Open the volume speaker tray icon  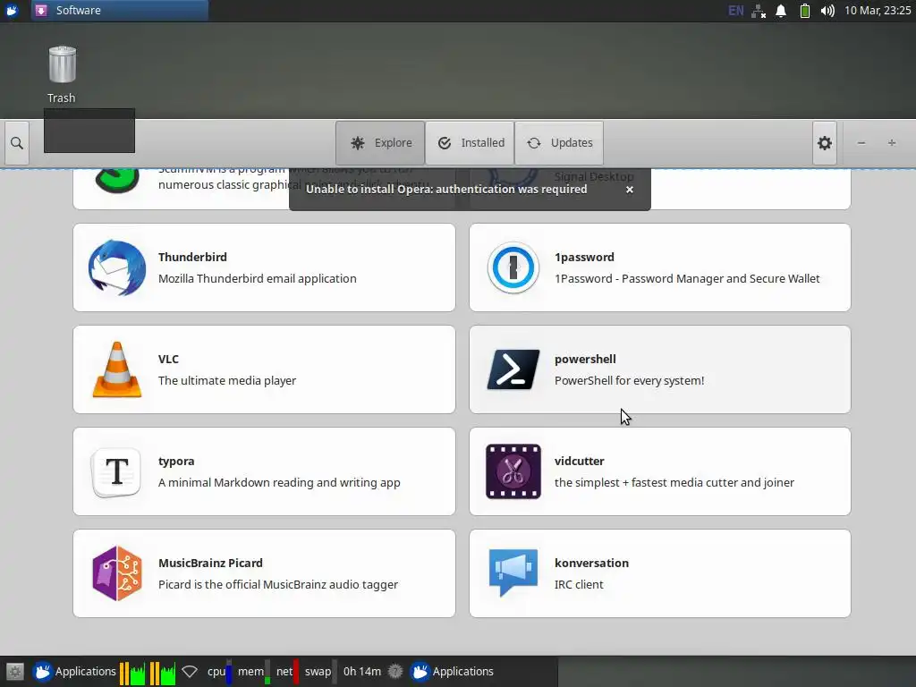(x=827, y=11)
